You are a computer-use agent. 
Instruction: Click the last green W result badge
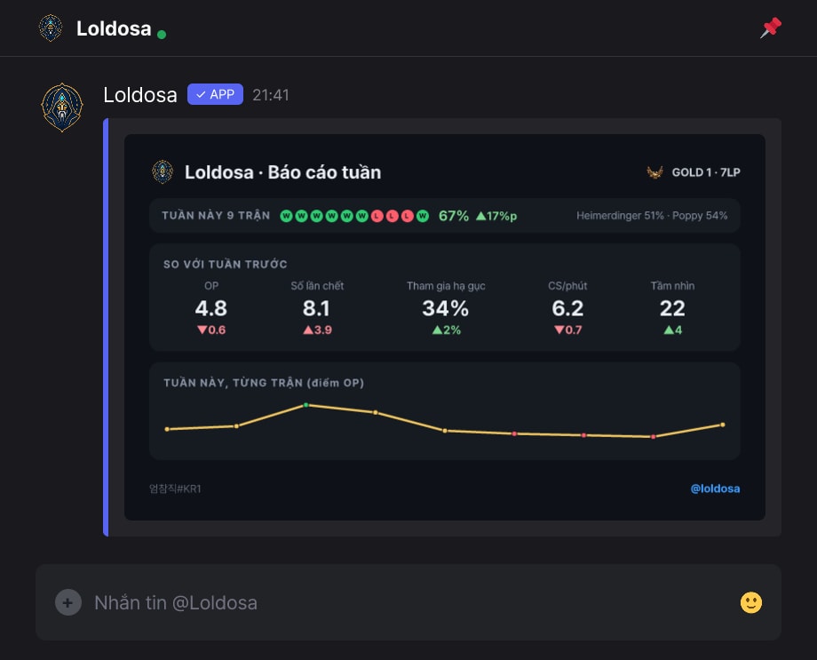click(423, 216)
